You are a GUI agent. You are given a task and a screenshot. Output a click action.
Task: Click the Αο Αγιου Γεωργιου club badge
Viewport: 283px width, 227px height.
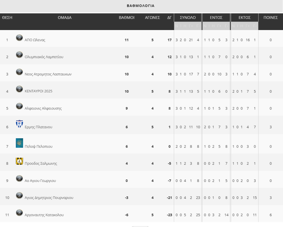point(19,179)
